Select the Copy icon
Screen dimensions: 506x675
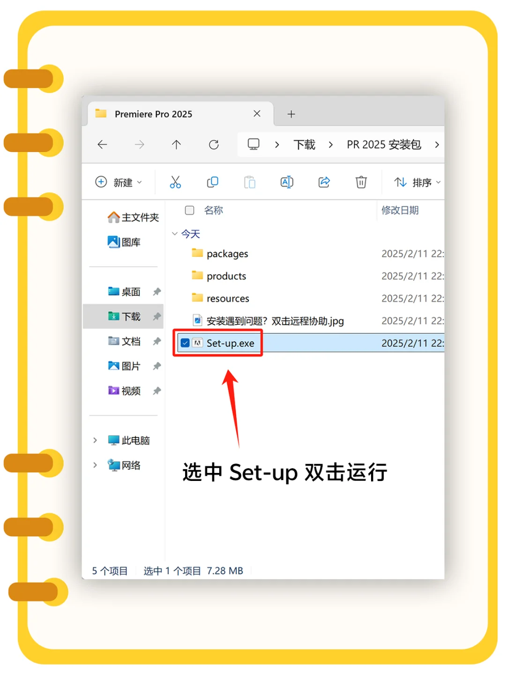click(212, 182)
